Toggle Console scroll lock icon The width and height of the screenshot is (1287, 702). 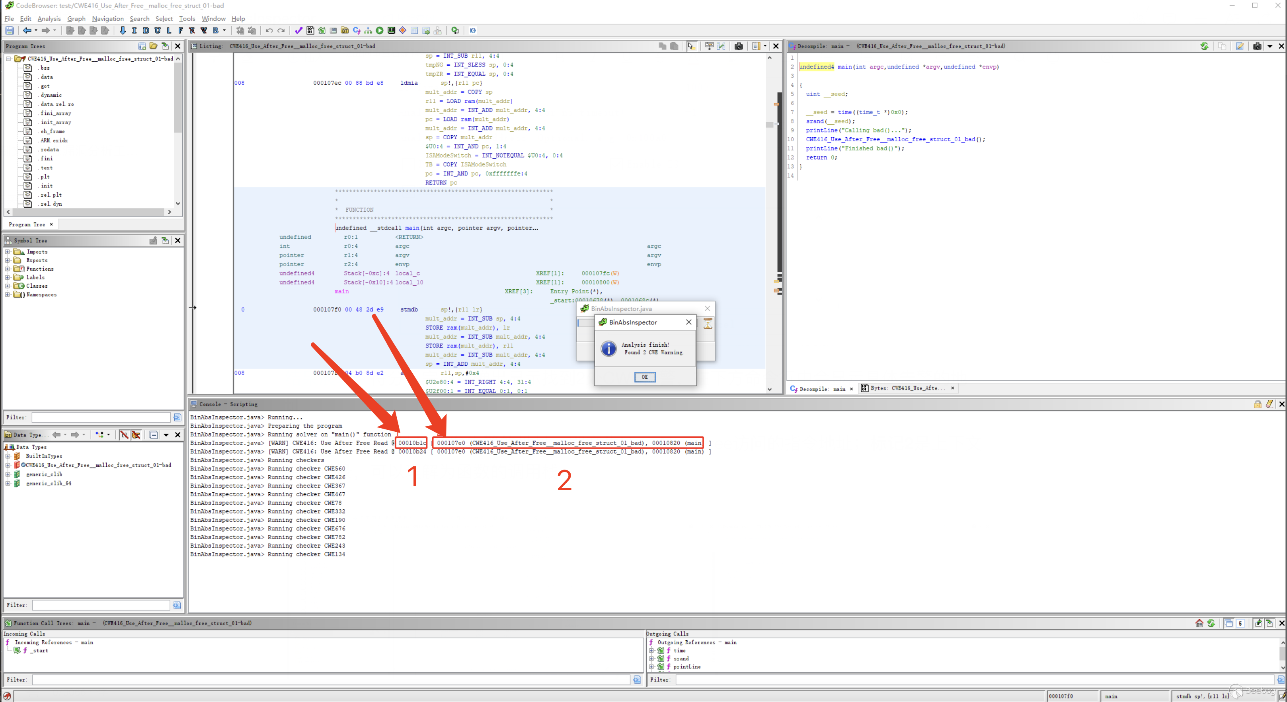coord(1258,404)
